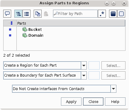Click the empty deselect-all square icon
Screen dimensions: 129x110
pyautogui.click(x=121, y=14)
